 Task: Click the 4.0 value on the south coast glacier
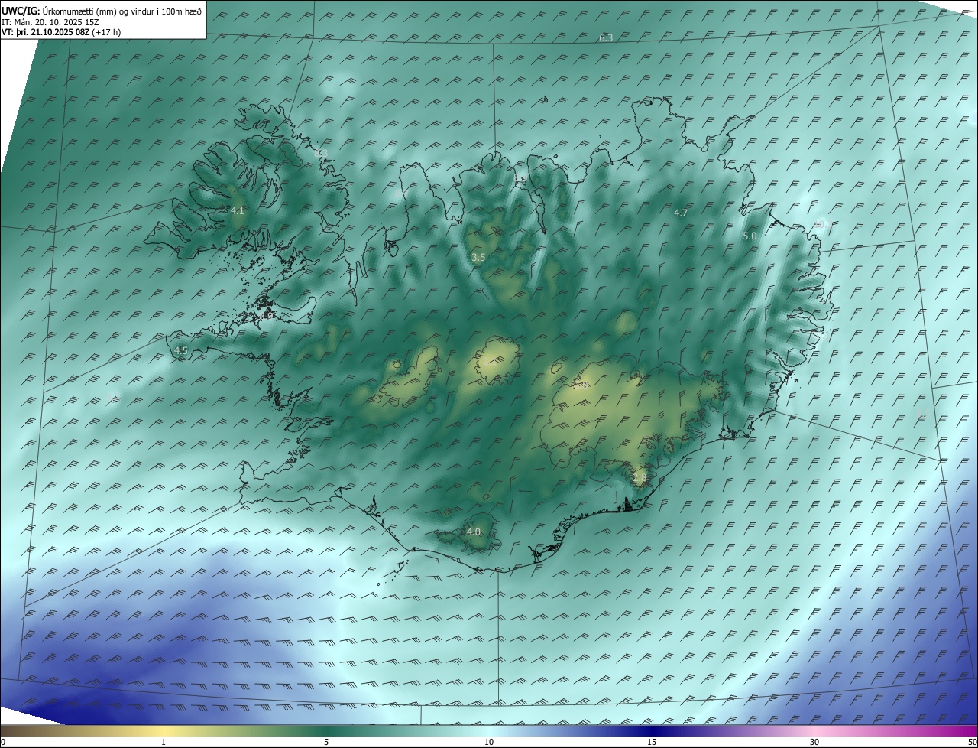point(473,532)
